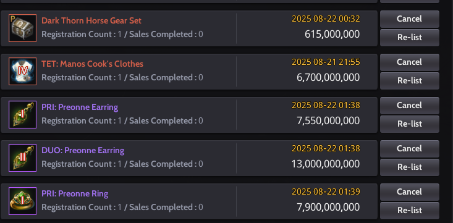Re-list the PRI Preonne Ring
Image resolution: width=453 pixels, height=223 pixels.
[409, 211]
